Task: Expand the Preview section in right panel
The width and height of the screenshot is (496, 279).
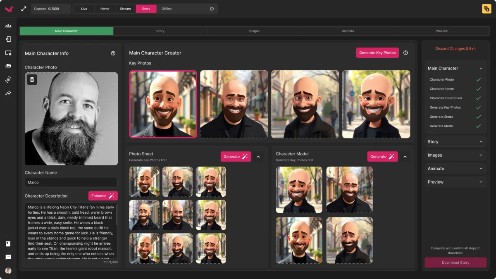Action: [455, 182]
